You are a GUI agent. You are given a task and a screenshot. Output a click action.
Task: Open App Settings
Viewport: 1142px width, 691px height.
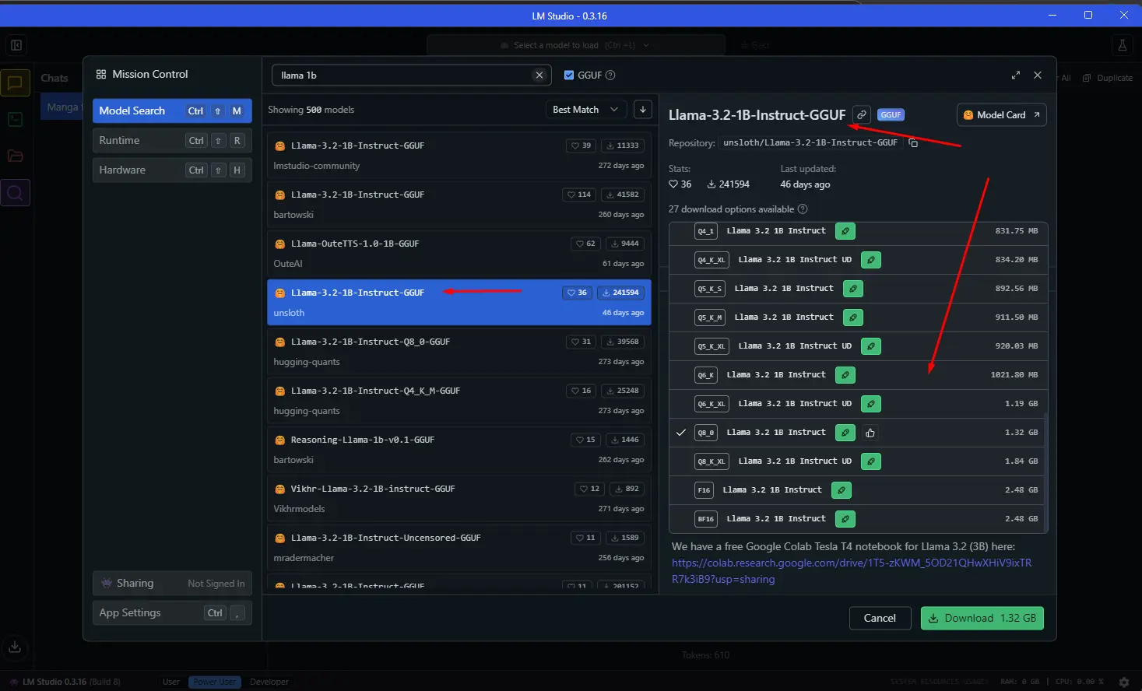pos(172,612)
